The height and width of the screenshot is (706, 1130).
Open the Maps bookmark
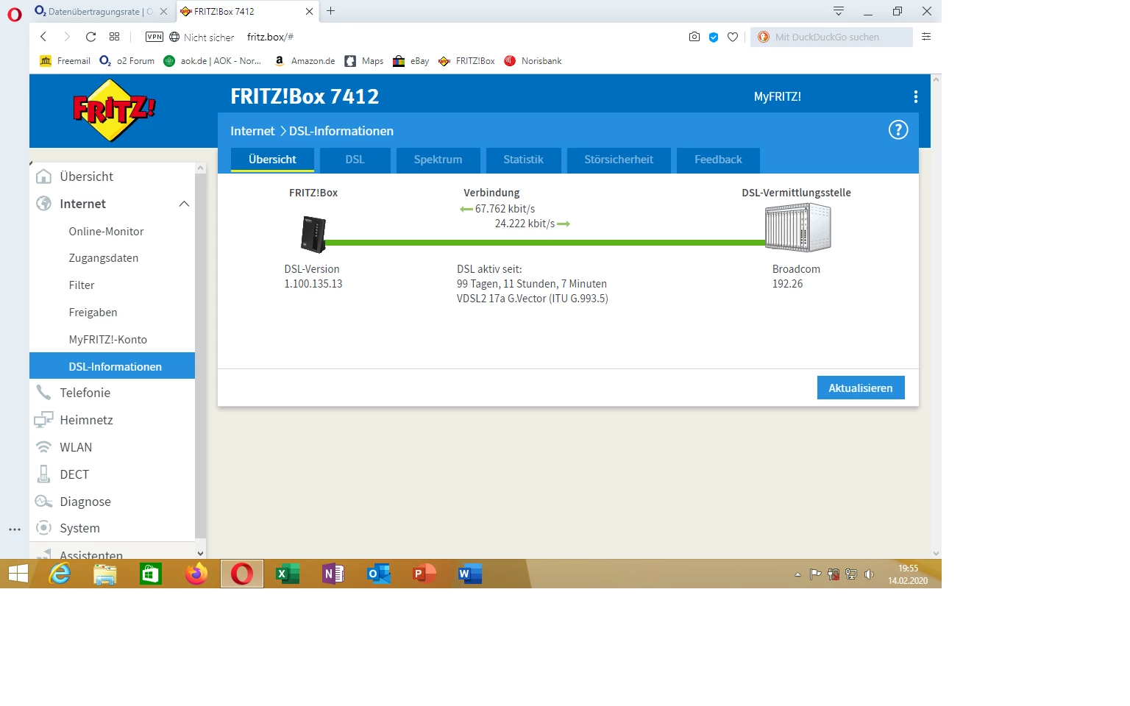pos(364,61)
